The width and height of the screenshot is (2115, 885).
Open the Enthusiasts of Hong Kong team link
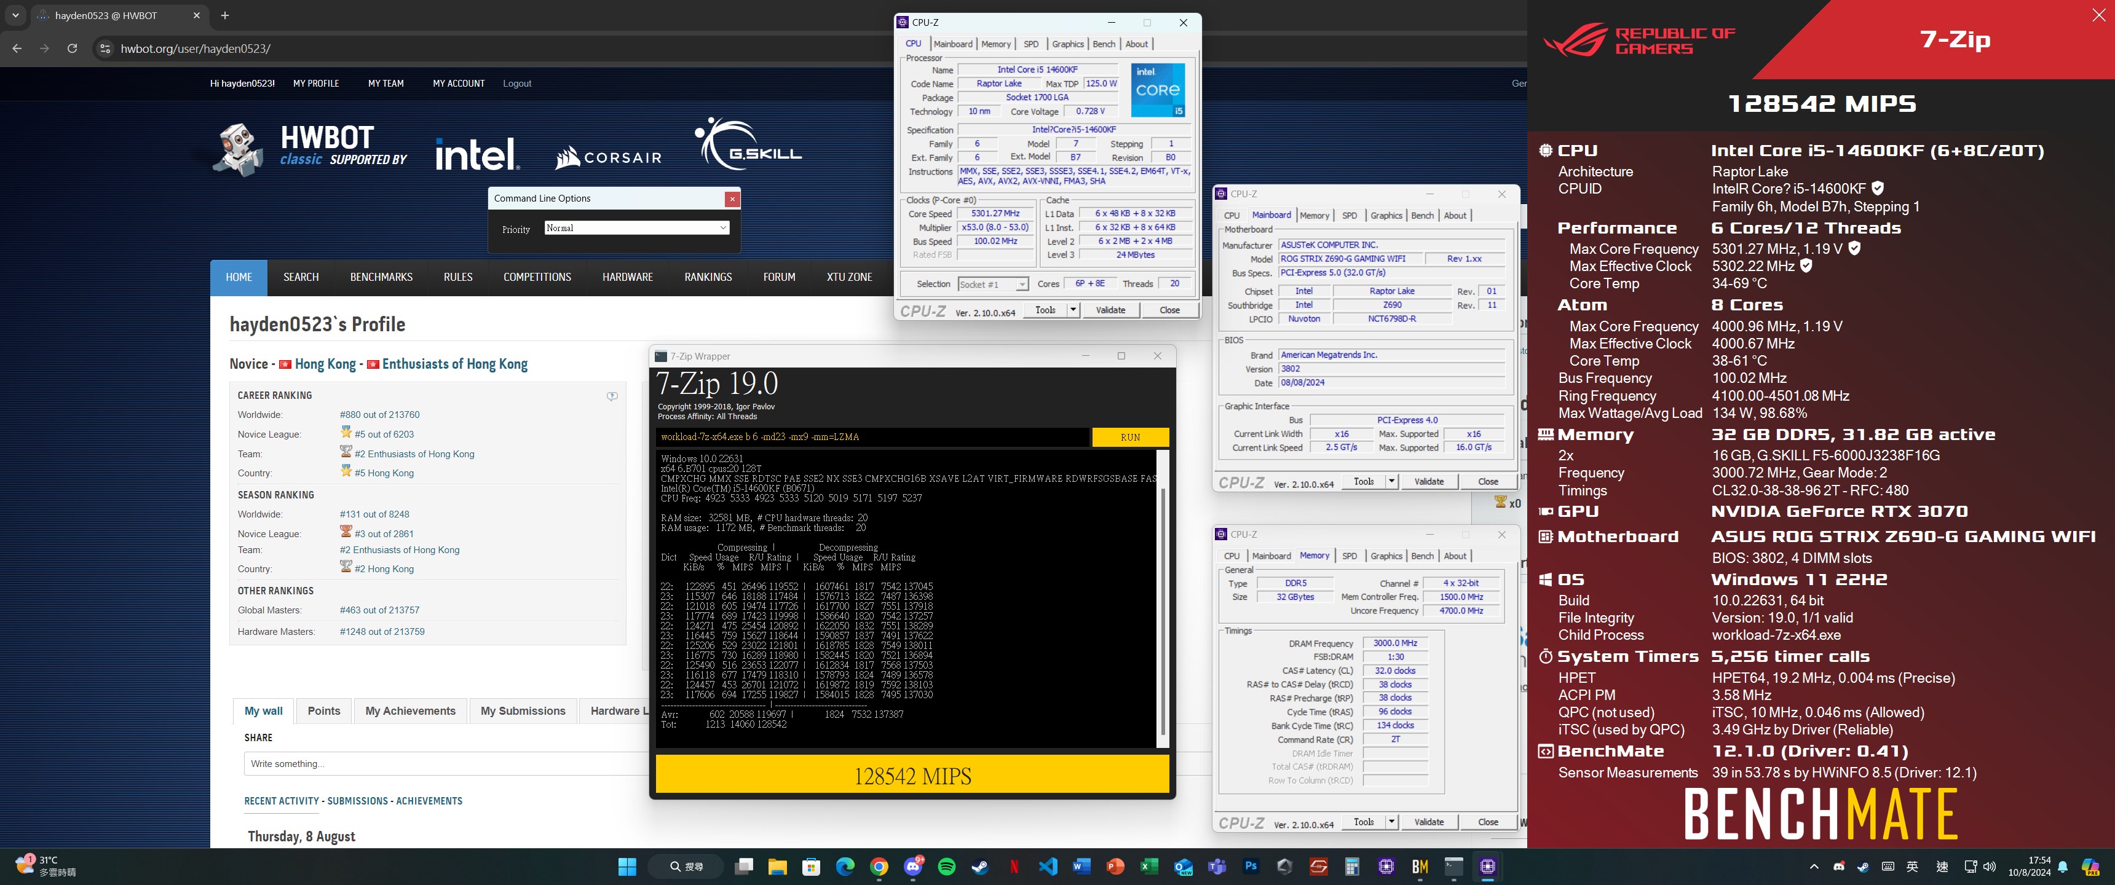click(x=454, y=364)
